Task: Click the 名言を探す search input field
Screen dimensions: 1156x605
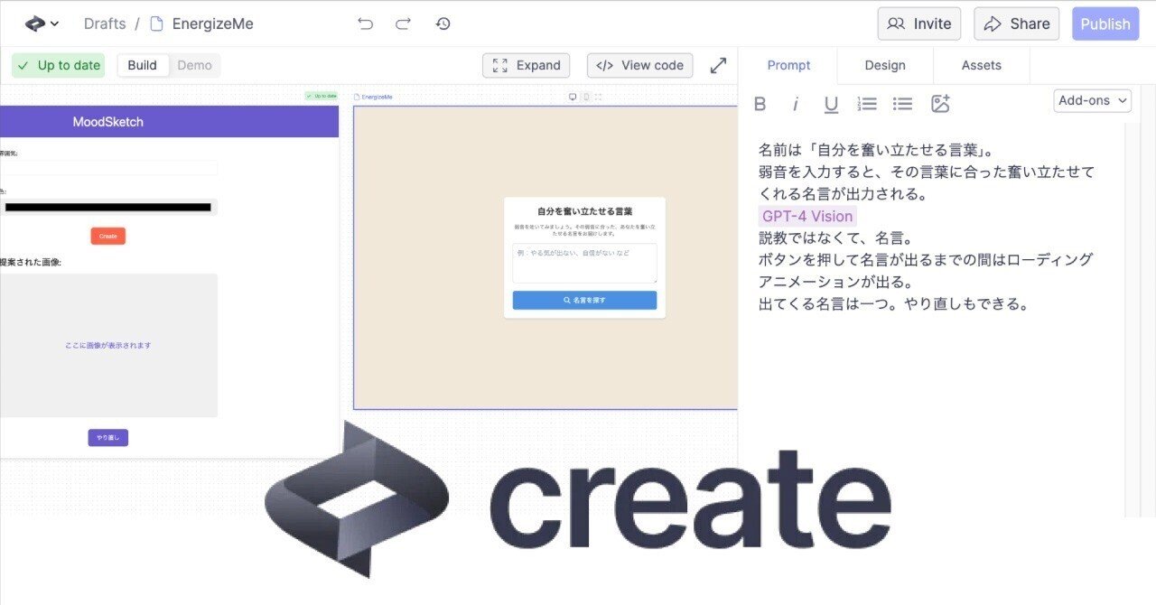Action: click(x=583, y=262)
